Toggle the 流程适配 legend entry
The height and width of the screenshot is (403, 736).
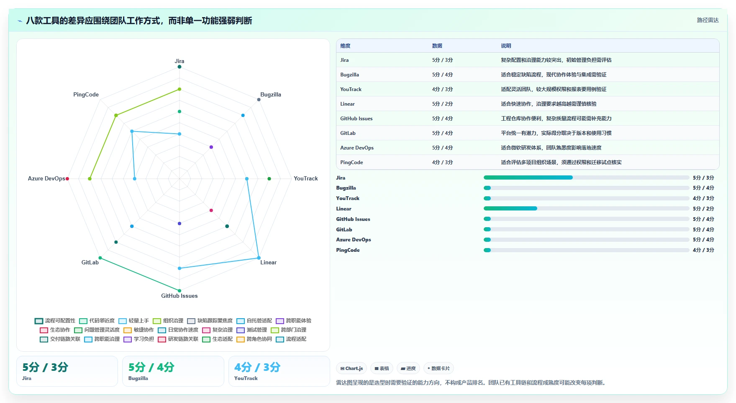(x=291, y=339)
